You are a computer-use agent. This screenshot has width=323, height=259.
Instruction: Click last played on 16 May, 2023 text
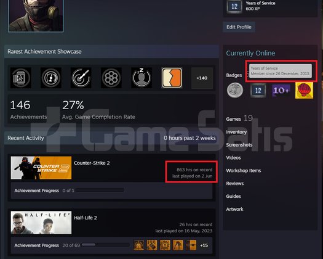point(184,231)
